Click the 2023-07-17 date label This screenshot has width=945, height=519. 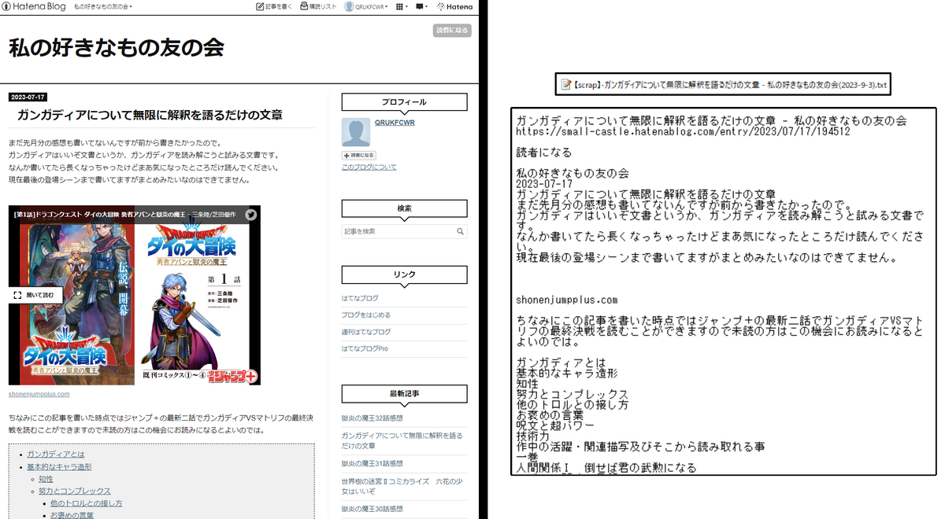pyautogui.click(x=28, y=98)
